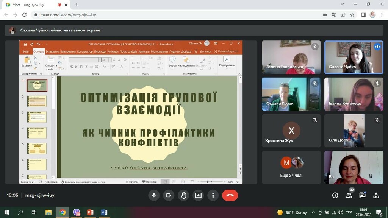The width and height of the screenshot is (388, 218).
Task: Click the Ещё 24 чел. participants tile
Action: [291, 167]
